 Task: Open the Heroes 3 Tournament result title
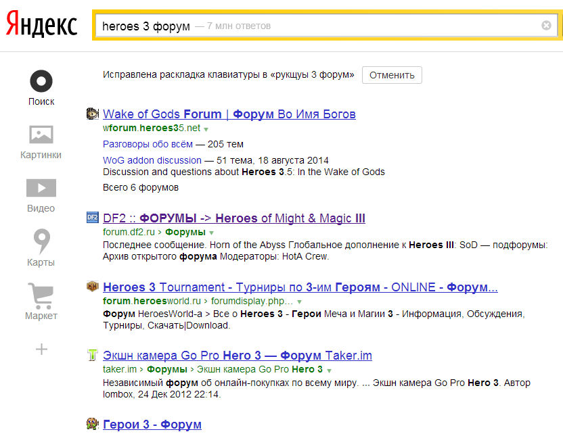pos(300,287)
